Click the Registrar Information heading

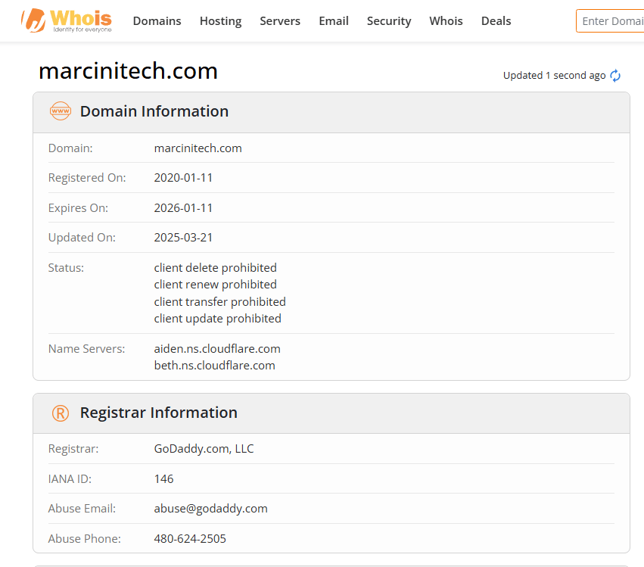pyautogui.click(x=159, y=413)
